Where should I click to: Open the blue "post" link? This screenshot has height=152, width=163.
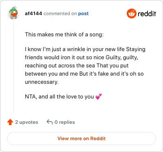(83, 13)
